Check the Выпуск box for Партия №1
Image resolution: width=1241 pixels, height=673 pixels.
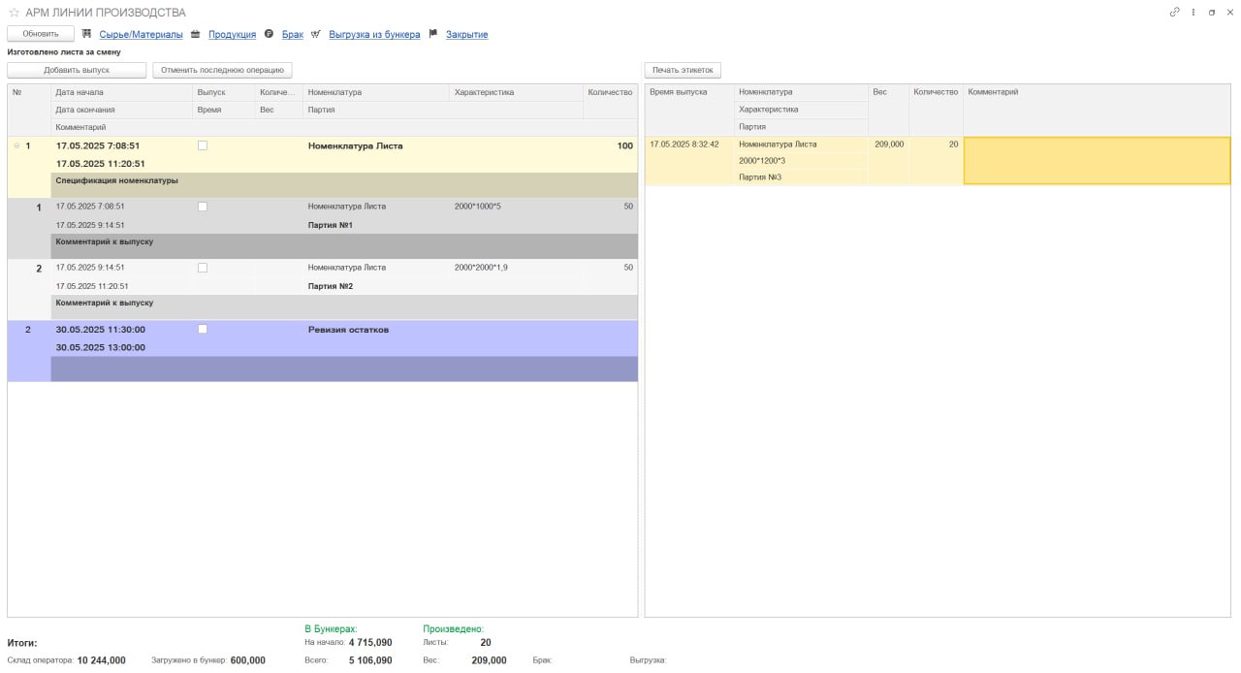point(203,207)
